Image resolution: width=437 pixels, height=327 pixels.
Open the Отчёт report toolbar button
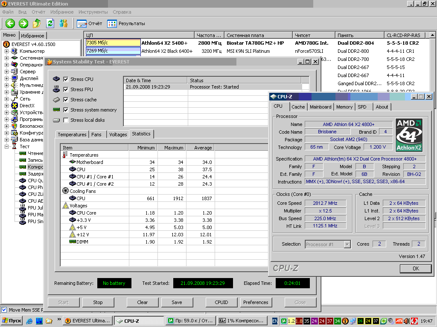(x=90, y=24)
